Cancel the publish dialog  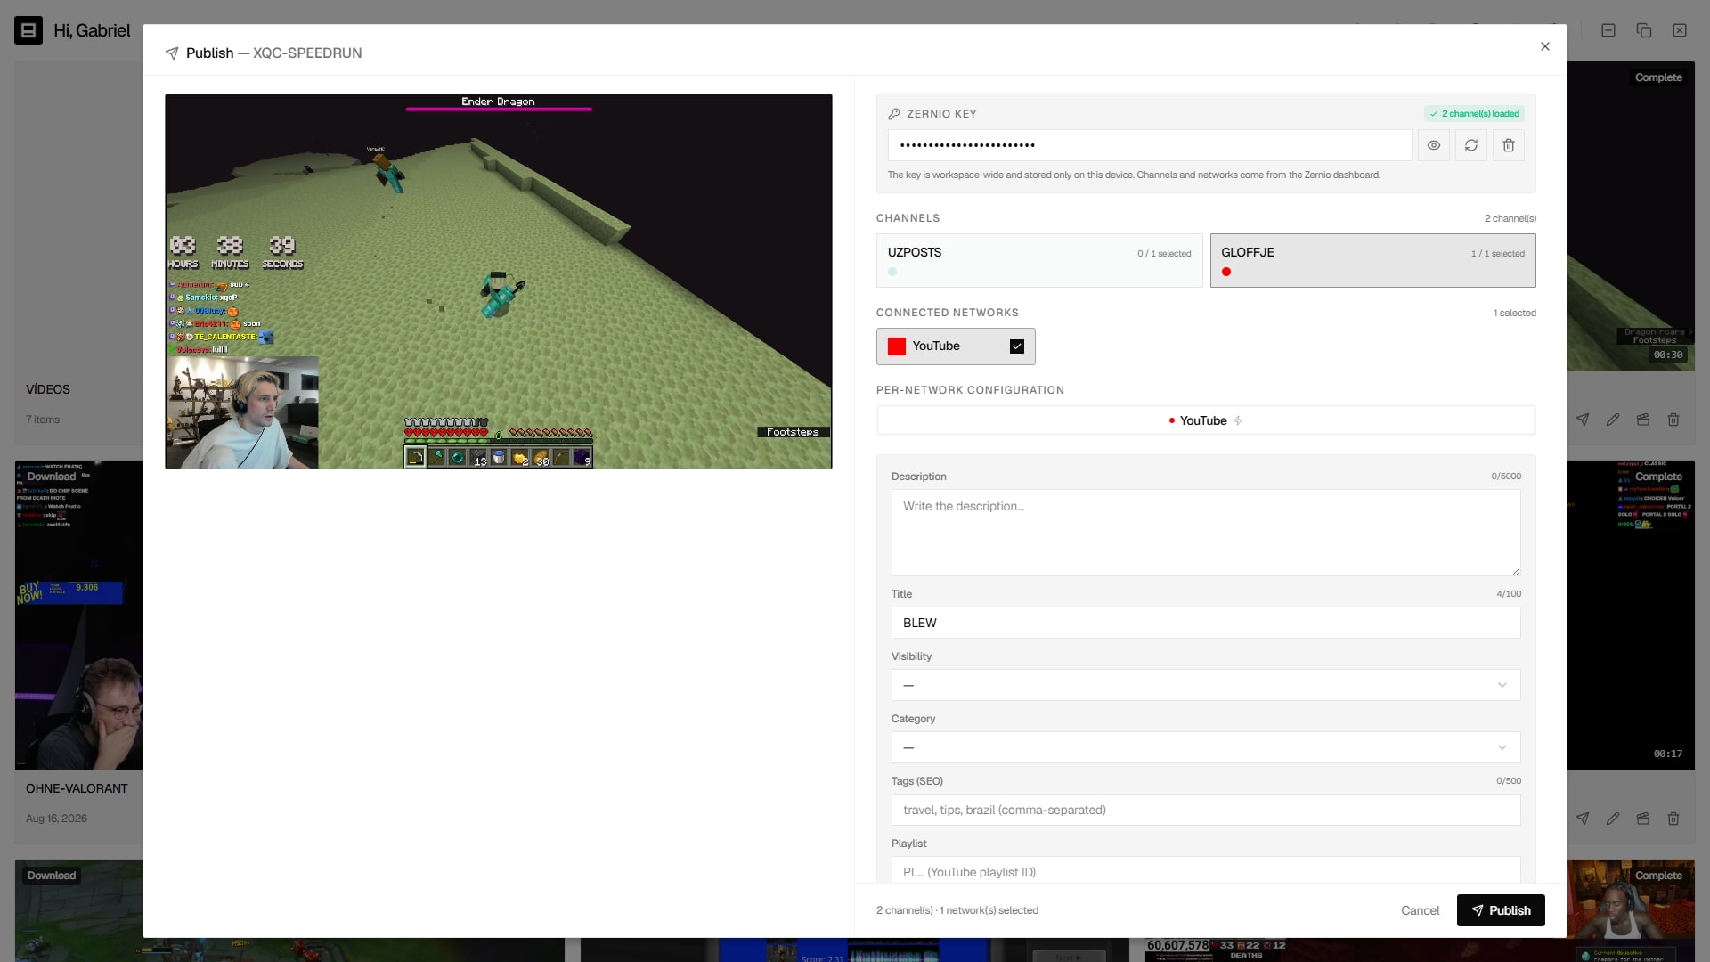(1420, 910)
